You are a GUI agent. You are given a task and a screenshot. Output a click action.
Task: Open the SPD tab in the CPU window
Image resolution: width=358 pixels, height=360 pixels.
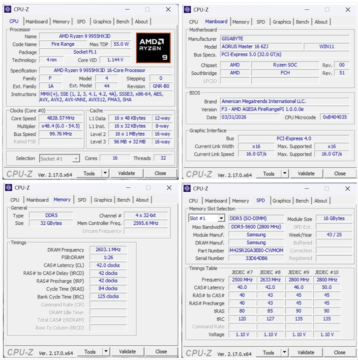(x=81, y=22)
